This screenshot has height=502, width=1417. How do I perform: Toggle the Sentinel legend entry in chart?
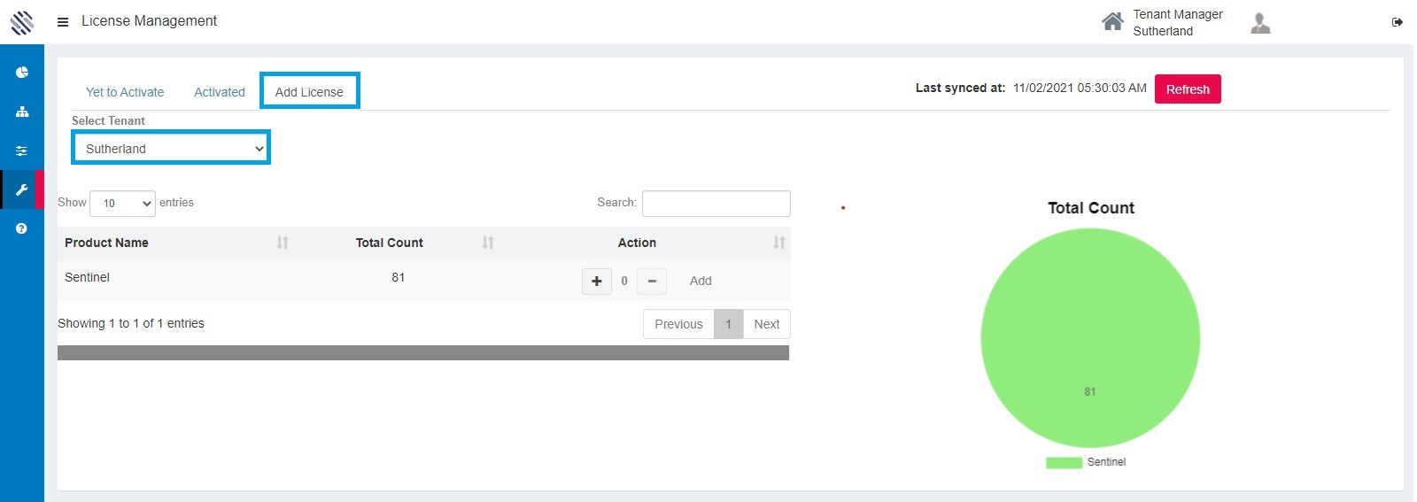(x=1086, y=462)
